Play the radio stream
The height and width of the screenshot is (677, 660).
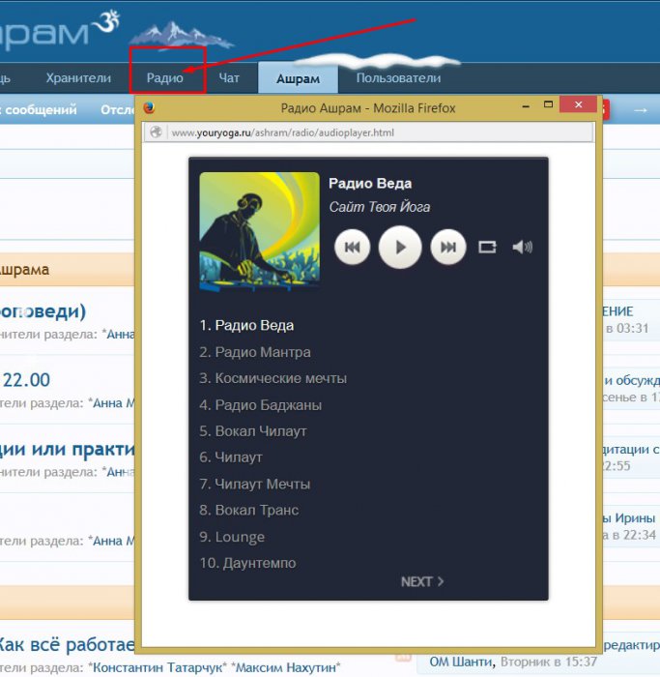400,248
